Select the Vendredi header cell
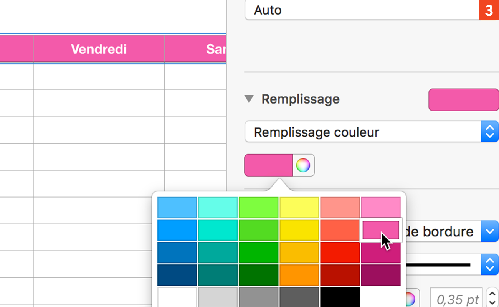The width and height of the screenshot is (499, 307). pos(98,49)
